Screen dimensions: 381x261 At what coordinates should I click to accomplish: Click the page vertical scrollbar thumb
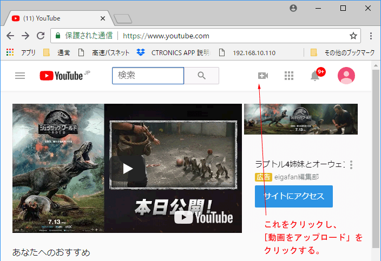point(376,159)
